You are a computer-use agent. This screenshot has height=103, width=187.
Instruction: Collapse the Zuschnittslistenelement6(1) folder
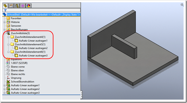click(8, 52)
